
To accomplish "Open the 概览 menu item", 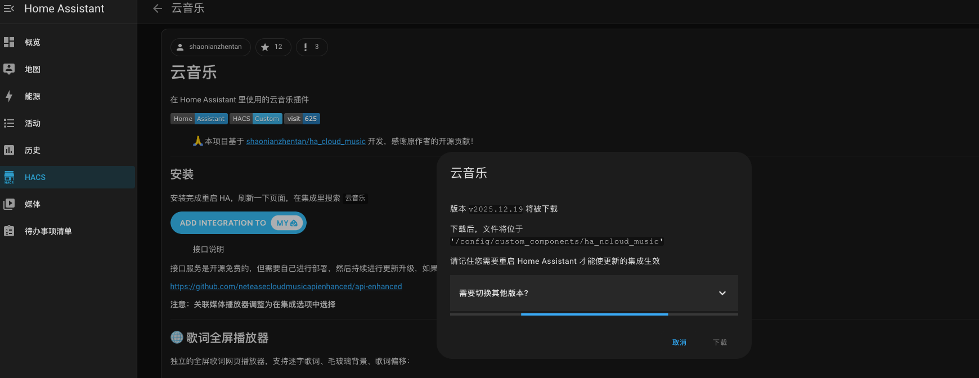I will click(68, 42).
